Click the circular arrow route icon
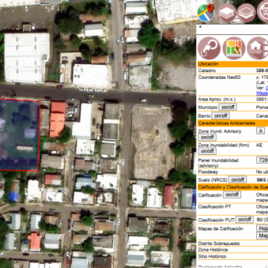 click(x=209, y=48)
